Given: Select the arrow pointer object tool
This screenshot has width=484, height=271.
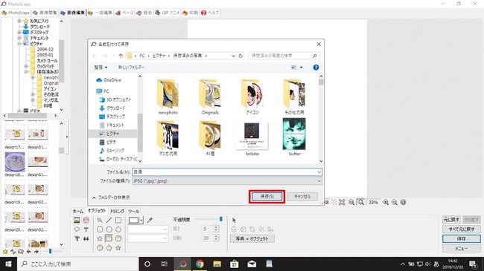Looking at the screenshot, I should [x=234, y=220].
